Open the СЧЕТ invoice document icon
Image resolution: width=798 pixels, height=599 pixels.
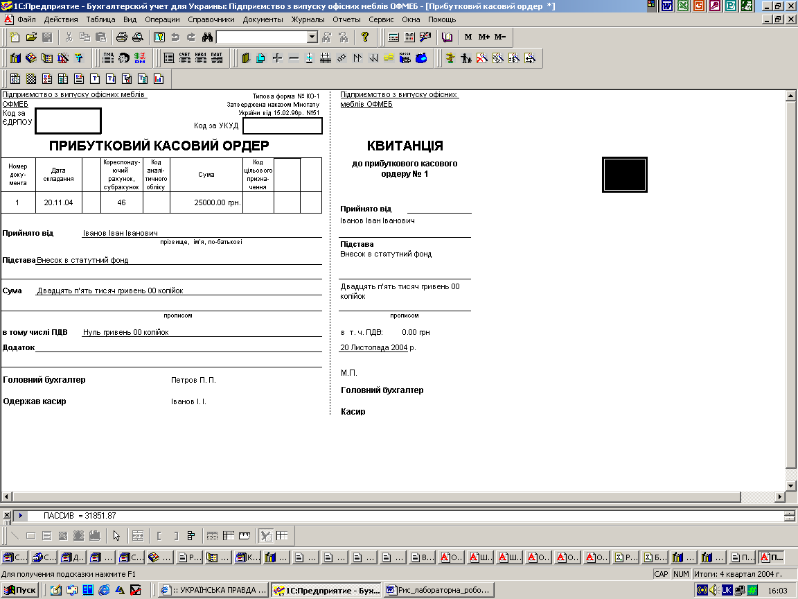(x=185, y=58)
